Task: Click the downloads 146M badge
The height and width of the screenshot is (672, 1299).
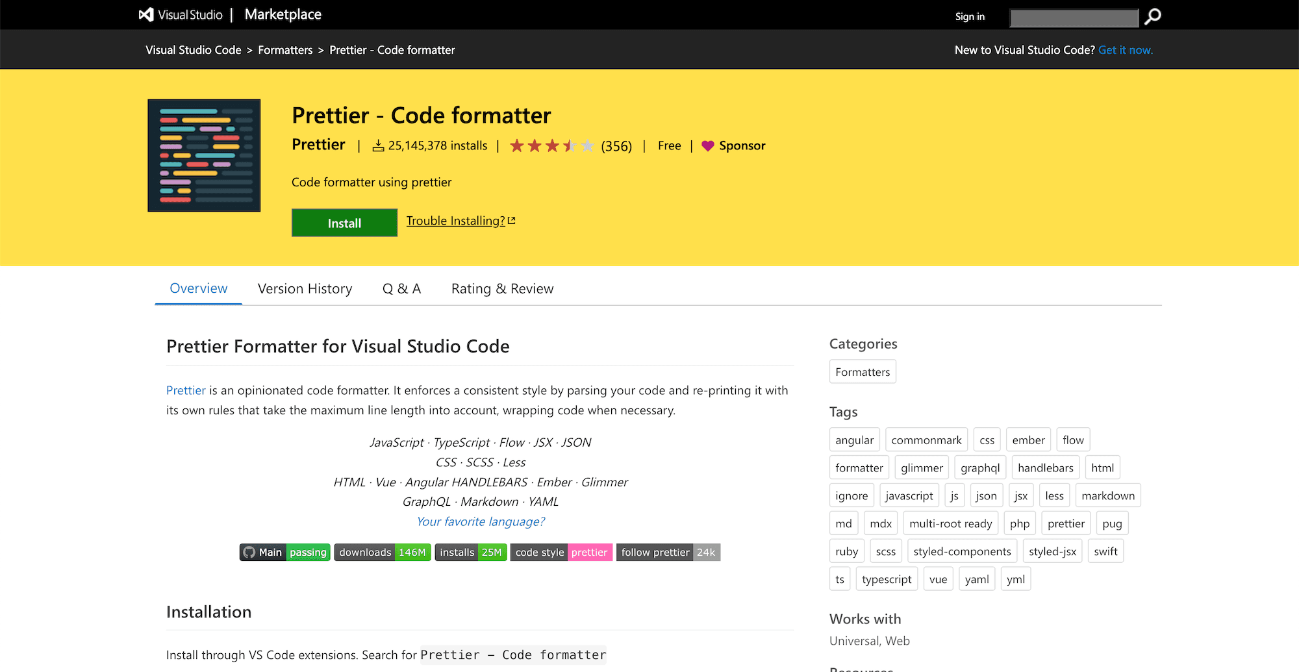Action: 383,553
